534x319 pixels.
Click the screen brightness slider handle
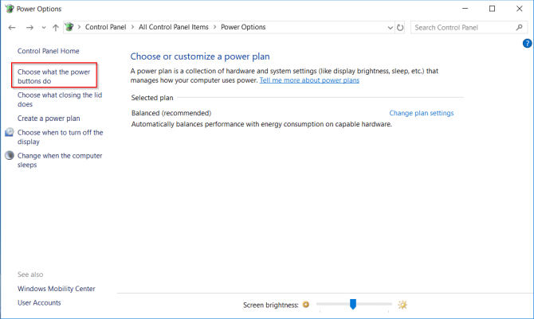352,304
